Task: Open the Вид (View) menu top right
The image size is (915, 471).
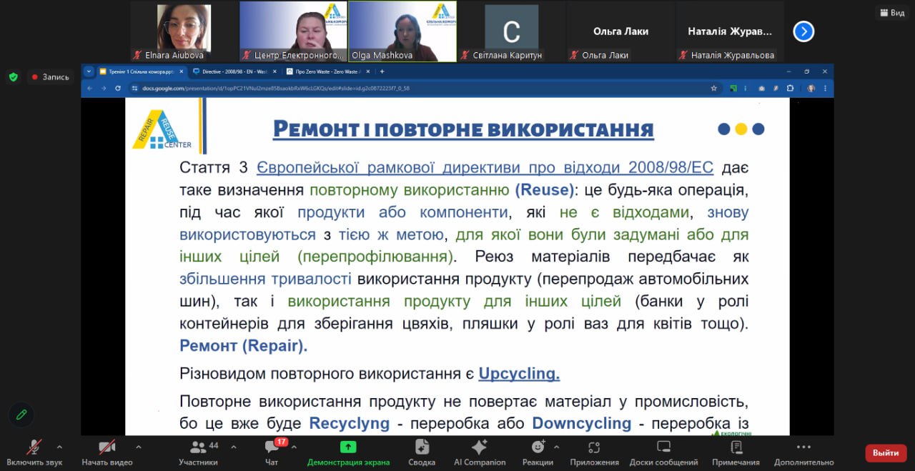Action: 891,12
